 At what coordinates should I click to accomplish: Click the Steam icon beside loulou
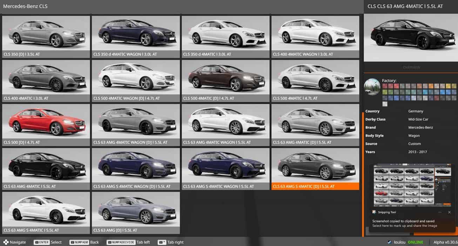coord(389,242)
